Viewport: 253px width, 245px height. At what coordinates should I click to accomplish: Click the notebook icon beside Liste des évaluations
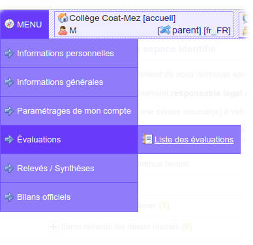(x=147, y=139)
